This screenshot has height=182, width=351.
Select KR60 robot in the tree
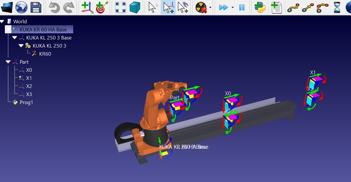pyautogui.click(x=45, y=54)
